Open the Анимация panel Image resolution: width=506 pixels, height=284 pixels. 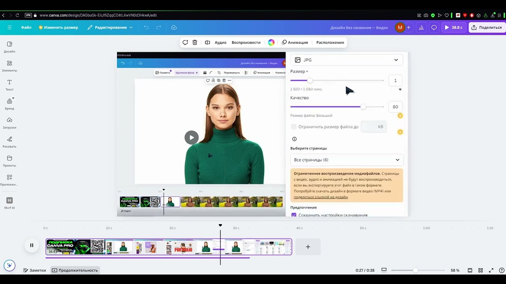tap(295, 42)
